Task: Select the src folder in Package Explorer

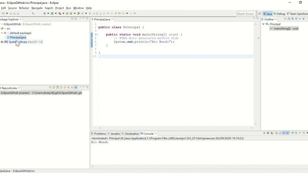Action: 9,29
